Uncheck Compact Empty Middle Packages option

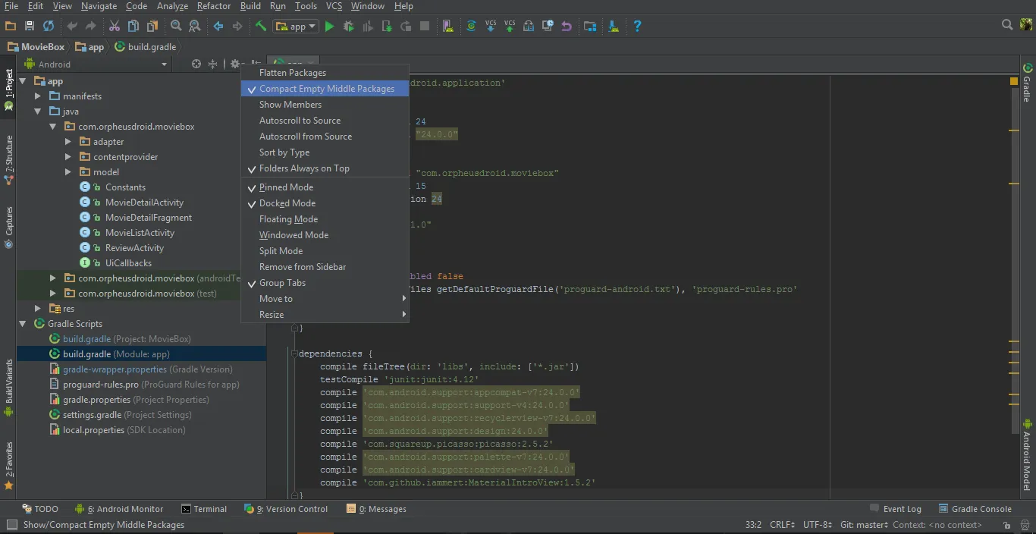326,89
